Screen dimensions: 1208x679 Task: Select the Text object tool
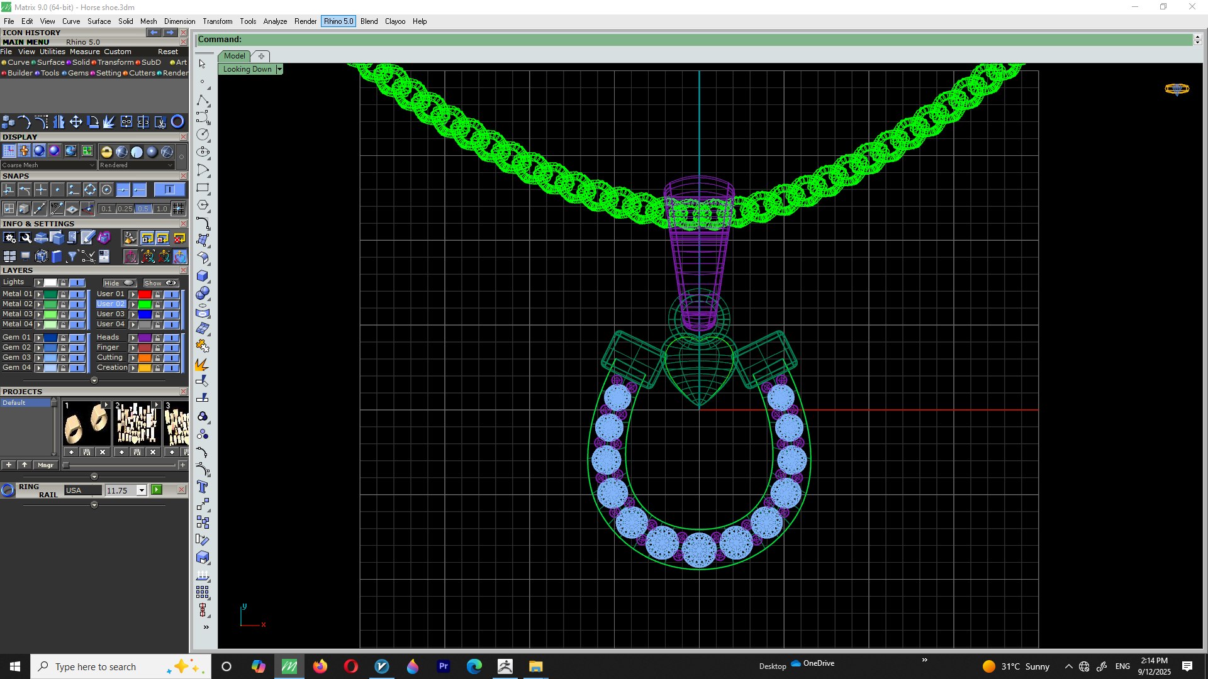click(203, 487)
